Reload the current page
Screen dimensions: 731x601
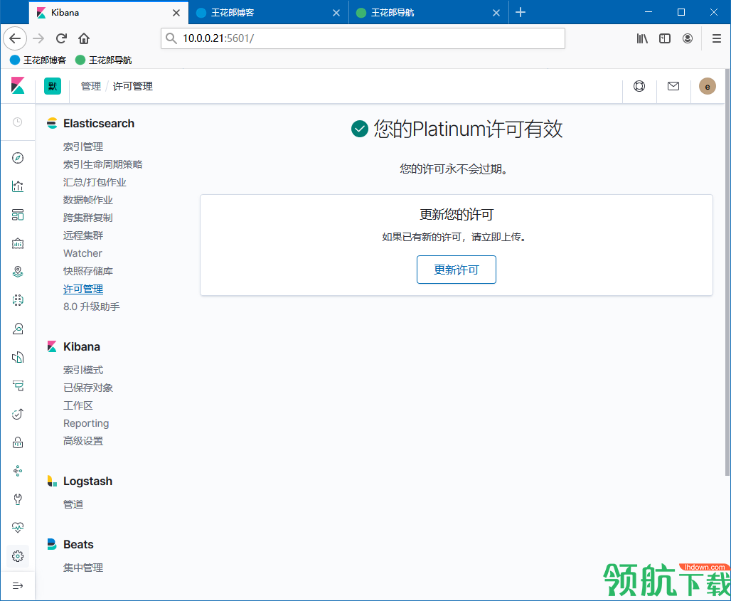[61, 38]
